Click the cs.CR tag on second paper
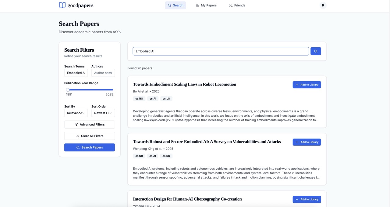Viewport: 390px width, 207px height. click(139, 156)
